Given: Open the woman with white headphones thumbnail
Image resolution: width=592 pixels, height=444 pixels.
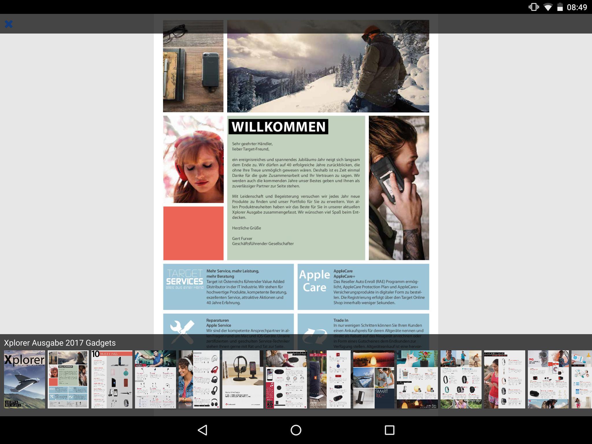Looking at the screenshot, I should click(199, 379).
